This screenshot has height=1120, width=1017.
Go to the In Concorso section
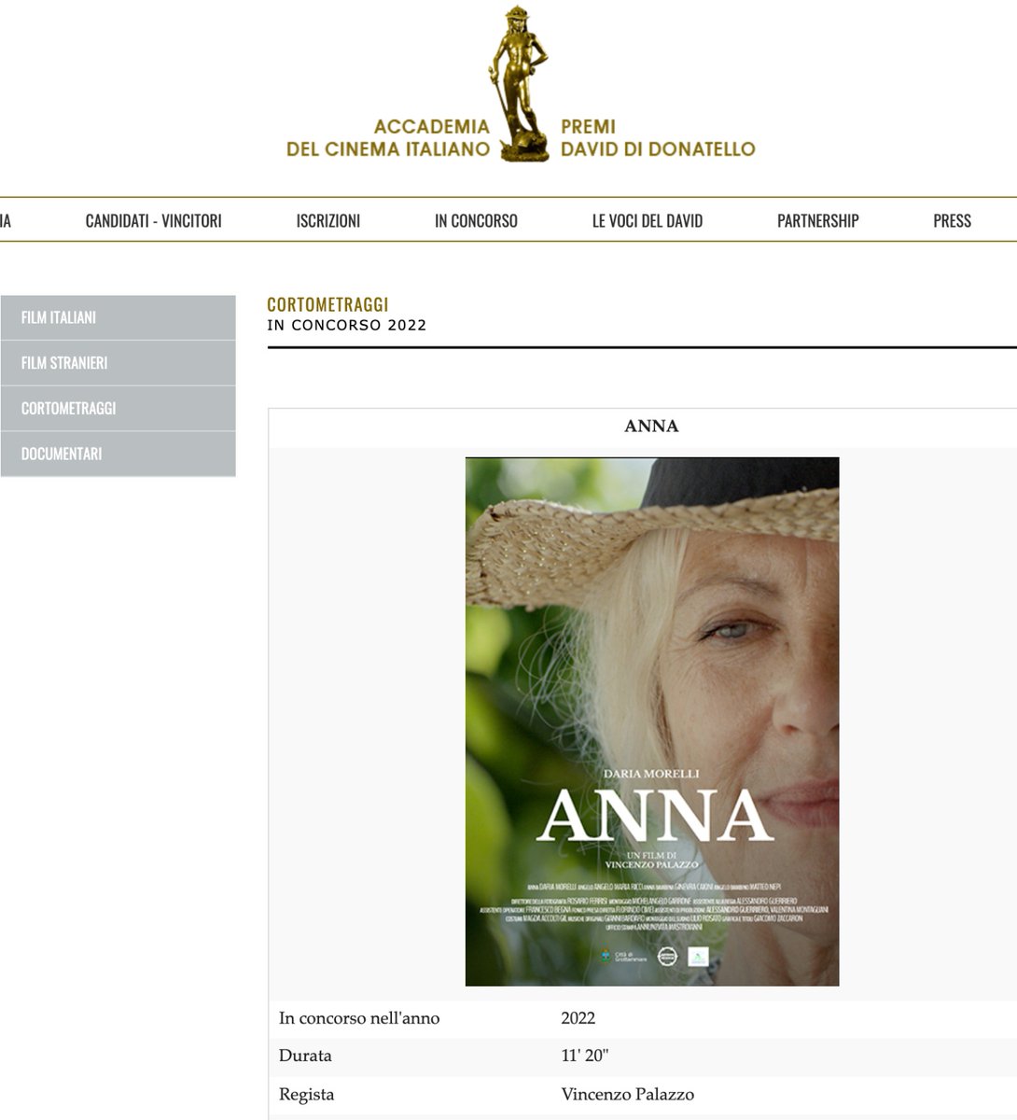[476, 221]
